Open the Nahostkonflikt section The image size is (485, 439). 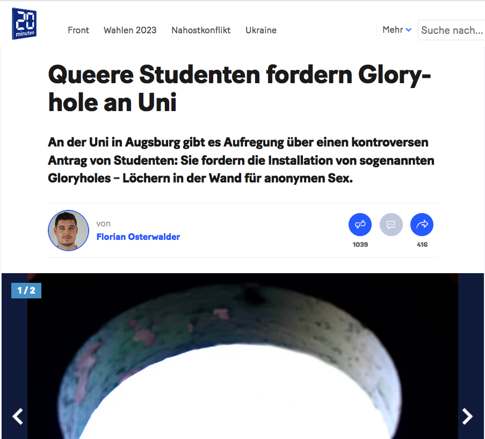click(x=201, y=30)
